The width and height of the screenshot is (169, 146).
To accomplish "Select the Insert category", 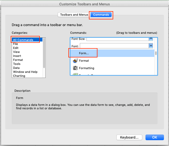I will [x=17, y=56].
